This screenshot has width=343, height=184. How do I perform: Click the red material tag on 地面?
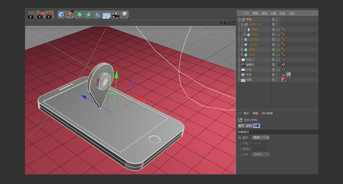[283, 80]
